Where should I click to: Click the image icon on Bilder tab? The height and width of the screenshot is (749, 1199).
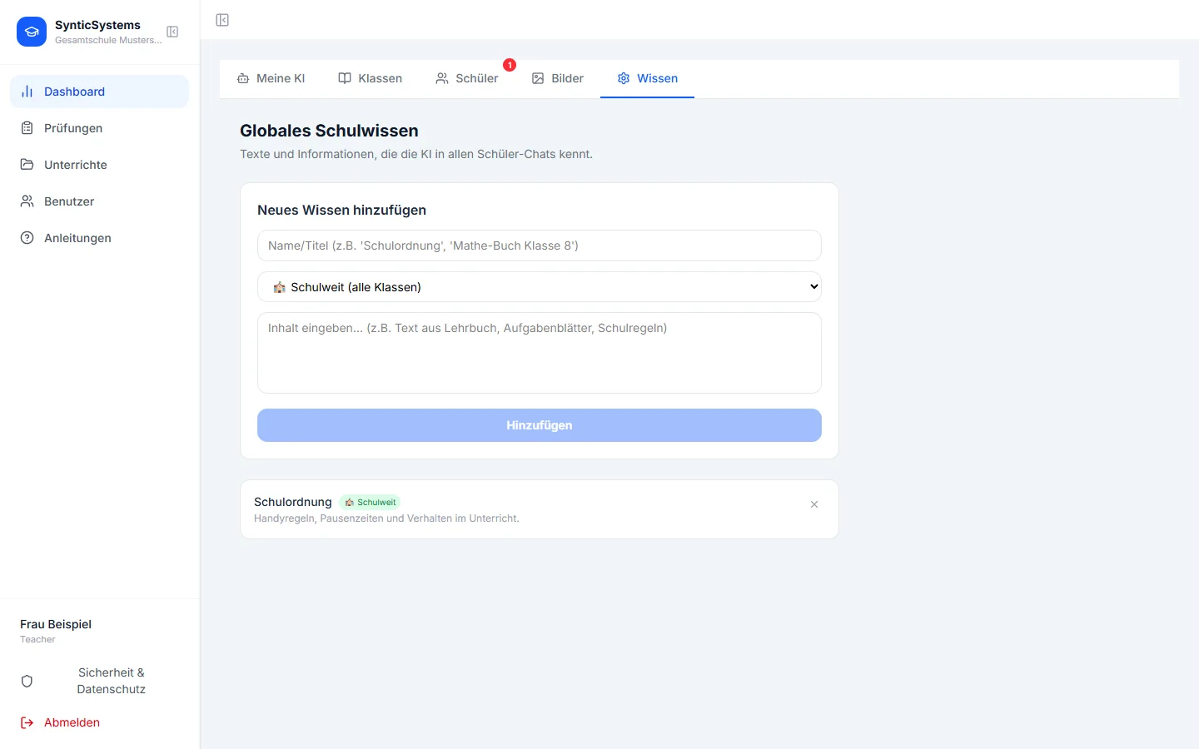click(x=538, y=78)
